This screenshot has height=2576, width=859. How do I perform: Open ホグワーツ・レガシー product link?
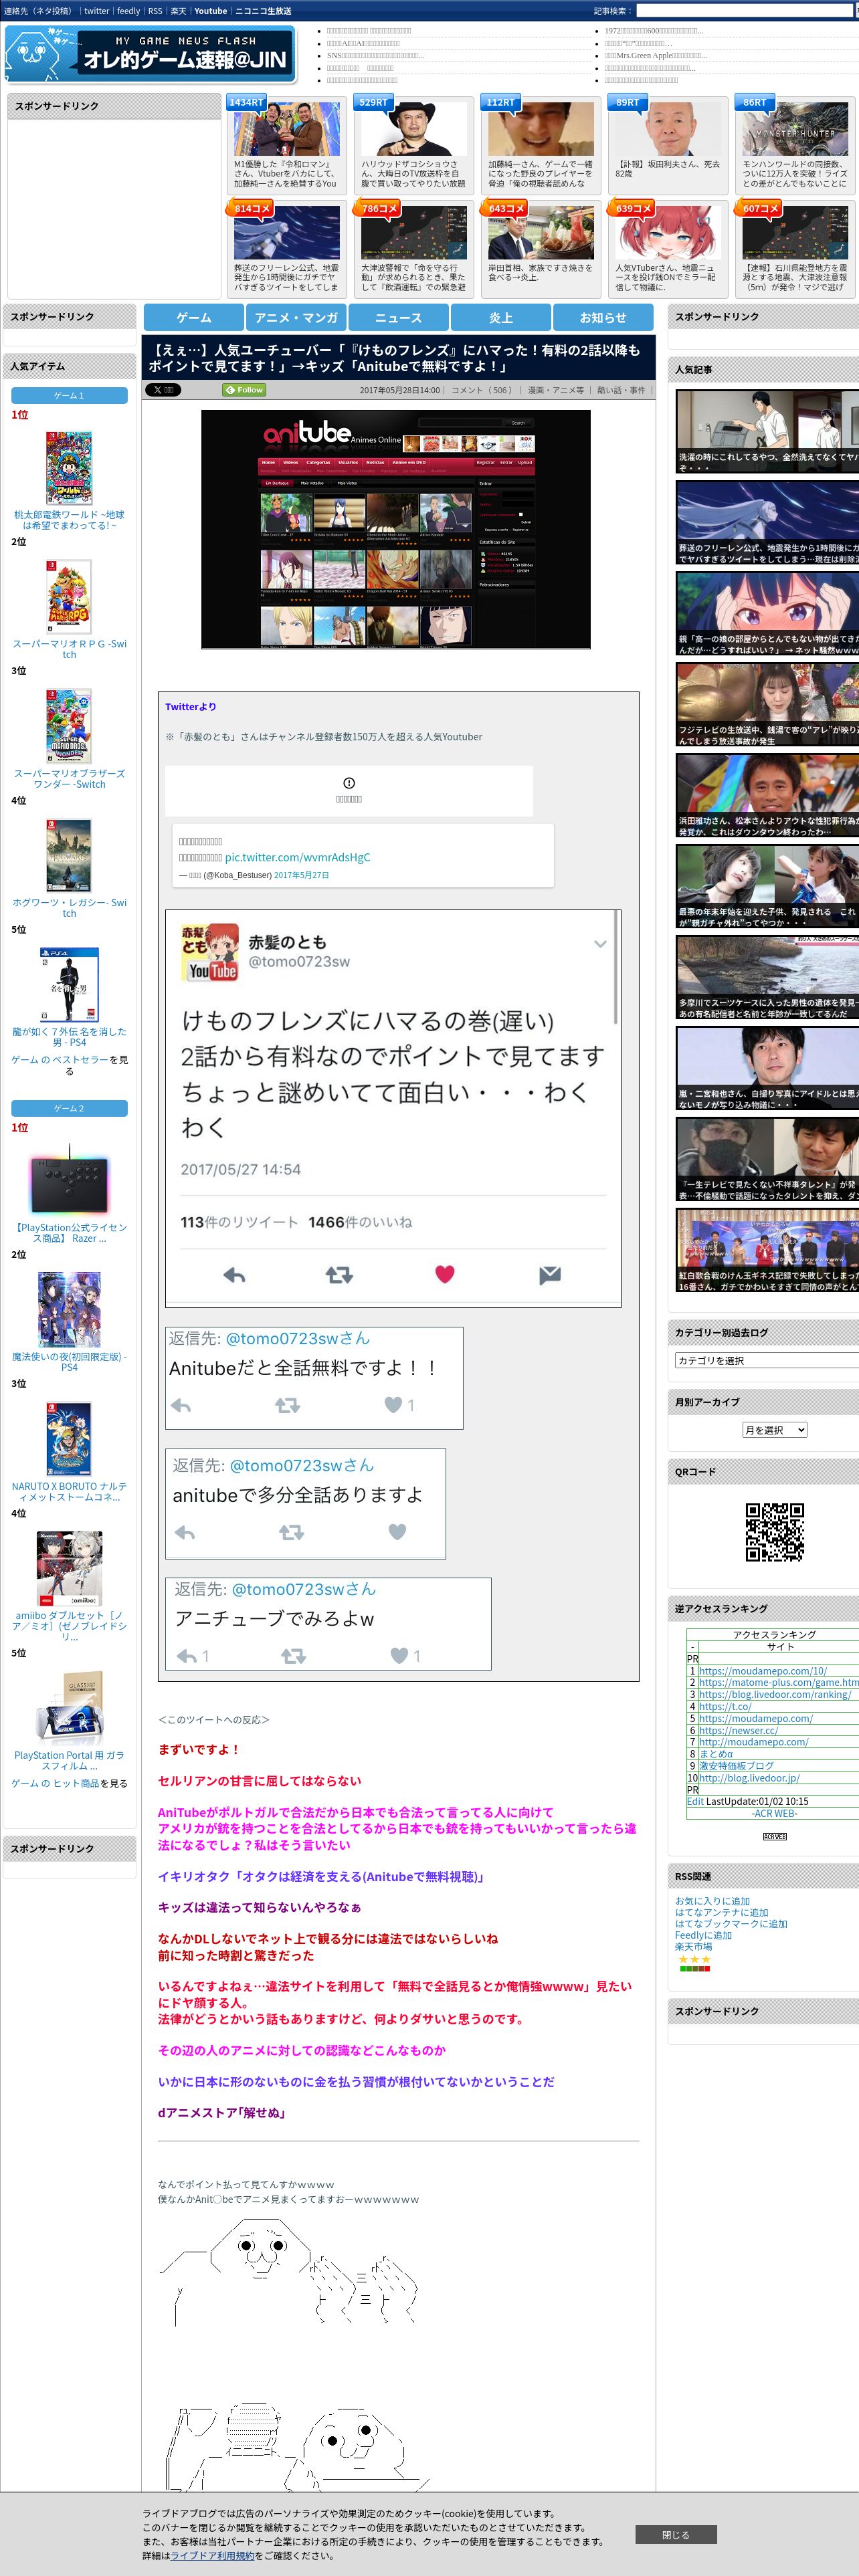click(x=69, y=907)
